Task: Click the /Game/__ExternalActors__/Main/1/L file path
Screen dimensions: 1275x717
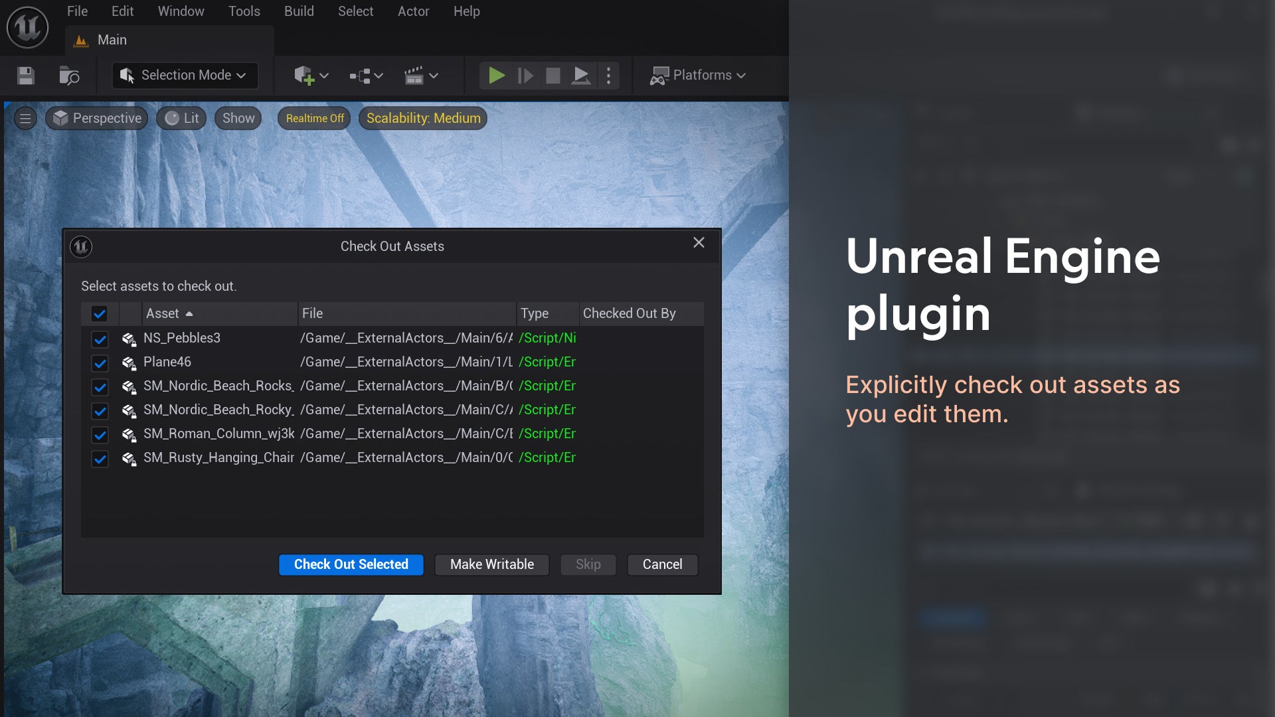Action: tap(406, 362)
